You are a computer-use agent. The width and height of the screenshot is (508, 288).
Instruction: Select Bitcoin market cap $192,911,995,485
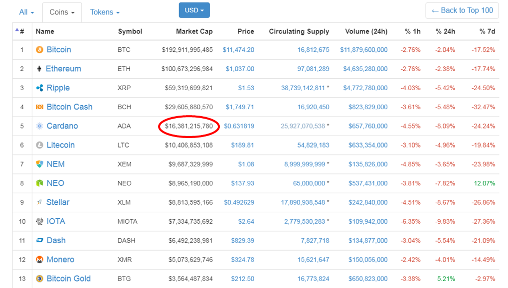point(187,49)
